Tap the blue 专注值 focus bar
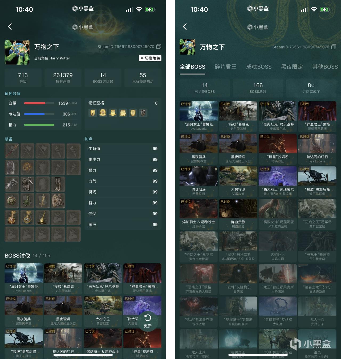Viewport: 341px width, 359px height. click(39, 114)
